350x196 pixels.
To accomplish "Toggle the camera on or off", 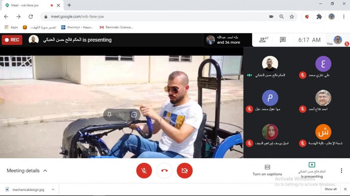I will click(x=185, y=171).
